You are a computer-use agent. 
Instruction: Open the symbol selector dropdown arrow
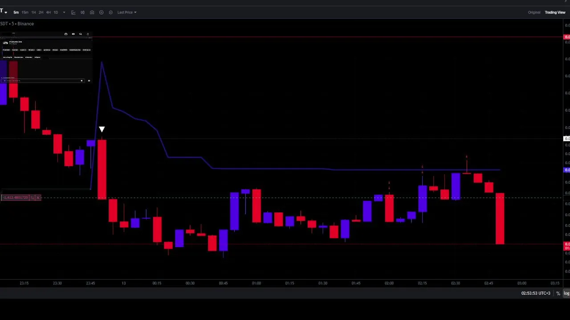coord(5,12)
